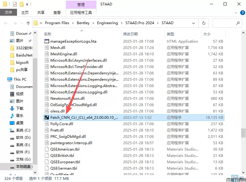Open the 应用程序工具 tab
This screenshot has height=182, width=246.
coord(81,12)
